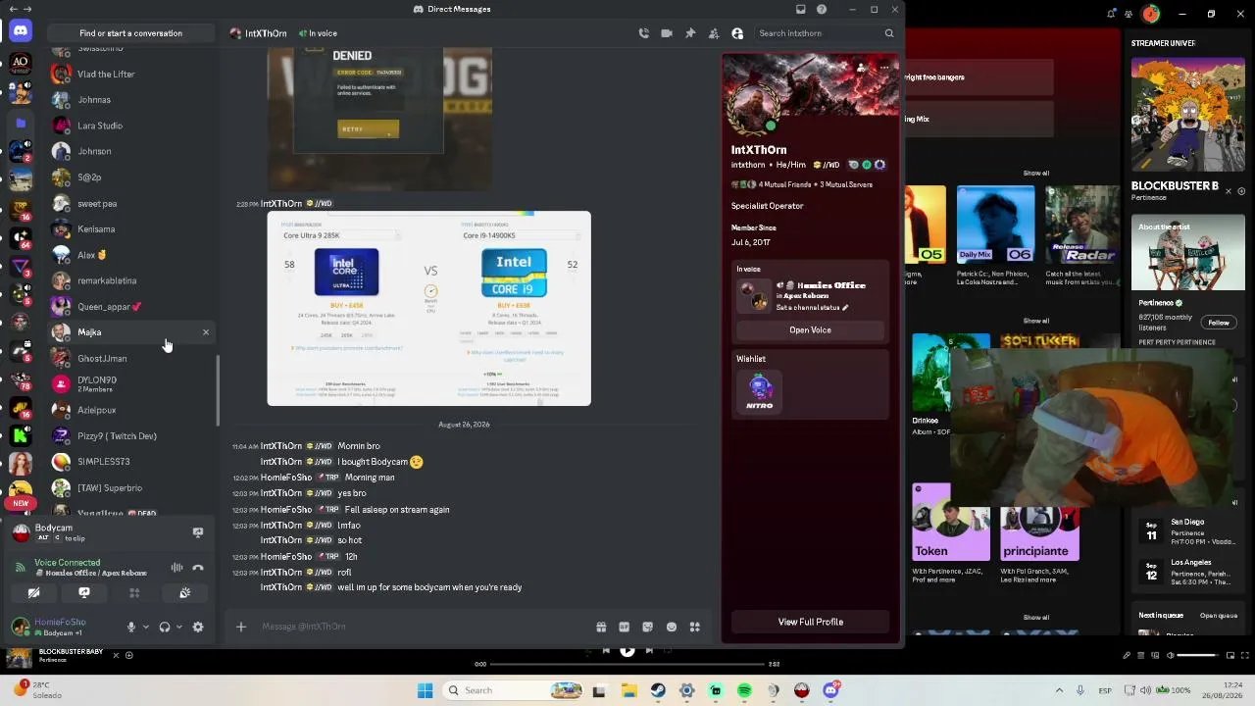This screenshot has height=706, width=1255.
Task: Open DYLON90 group conversation
Action: [129, 384]
